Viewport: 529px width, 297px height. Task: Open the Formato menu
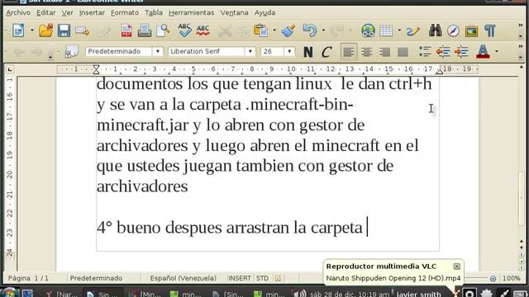(x=125, y=13)
